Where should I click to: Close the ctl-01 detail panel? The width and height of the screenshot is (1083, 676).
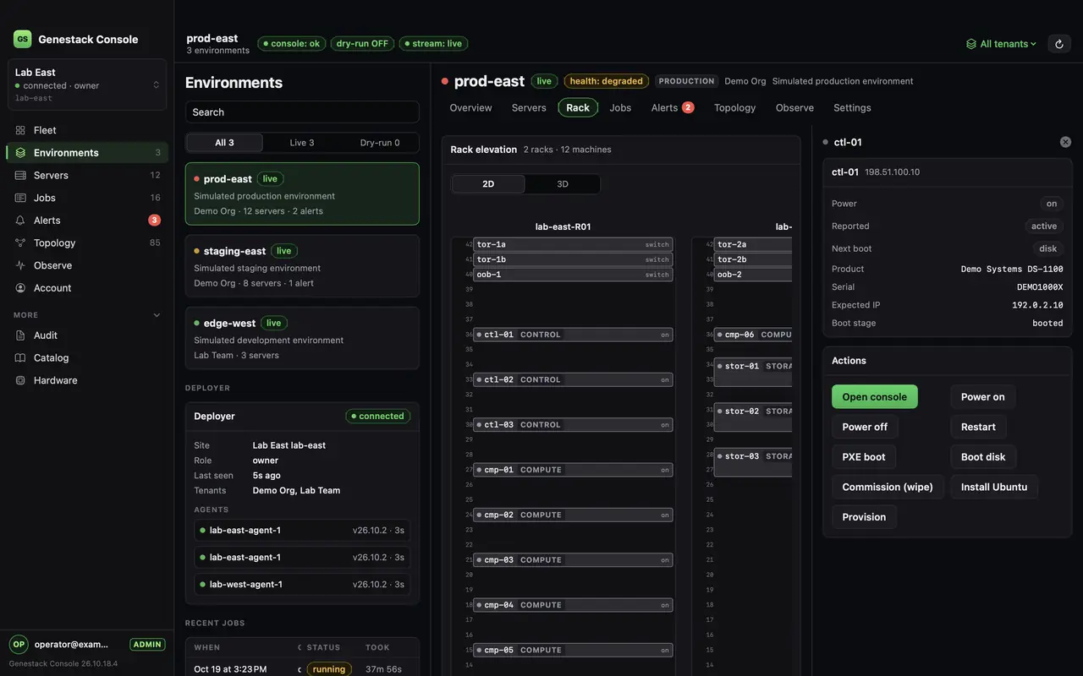(x=1065, y=142)
